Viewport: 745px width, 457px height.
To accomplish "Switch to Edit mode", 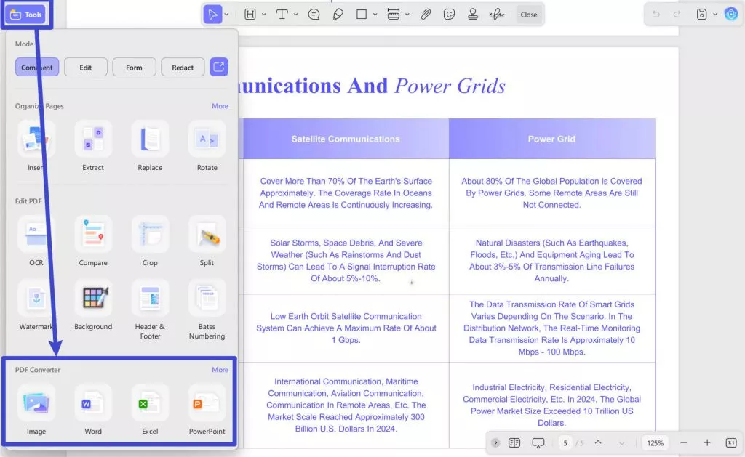I will point(85,67).
